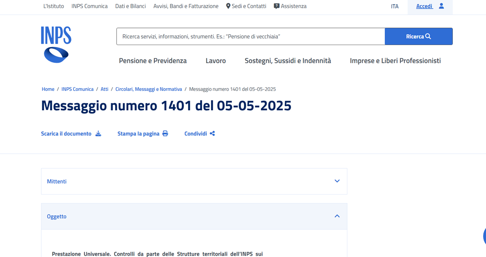Collapse the Oggetto section chevron
The height and width of the screenshot is (257, 486).
click(337, 216)
